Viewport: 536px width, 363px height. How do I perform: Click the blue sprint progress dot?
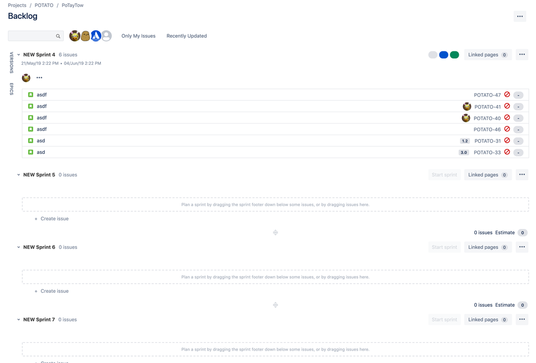tap(444, 54)
